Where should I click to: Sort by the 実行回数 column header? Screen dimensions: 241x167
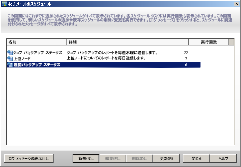click(209, 42)
